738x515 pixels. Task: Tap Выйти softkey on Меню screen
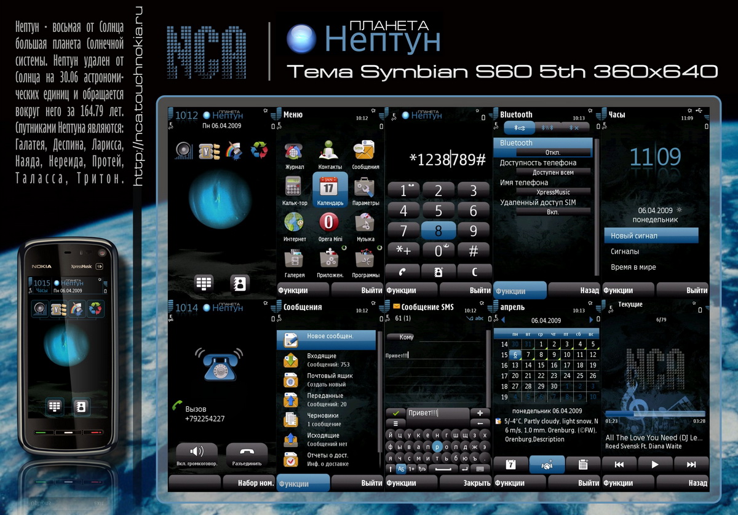[x=358, y=291]
